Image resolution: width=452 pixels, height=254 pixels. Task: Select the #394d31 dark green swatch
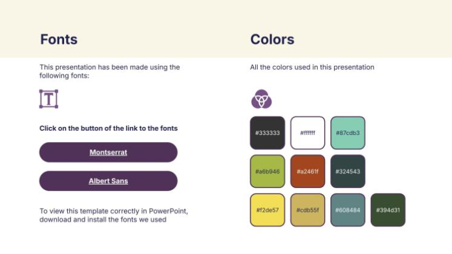pyautogui.click(x=387, y=210)
